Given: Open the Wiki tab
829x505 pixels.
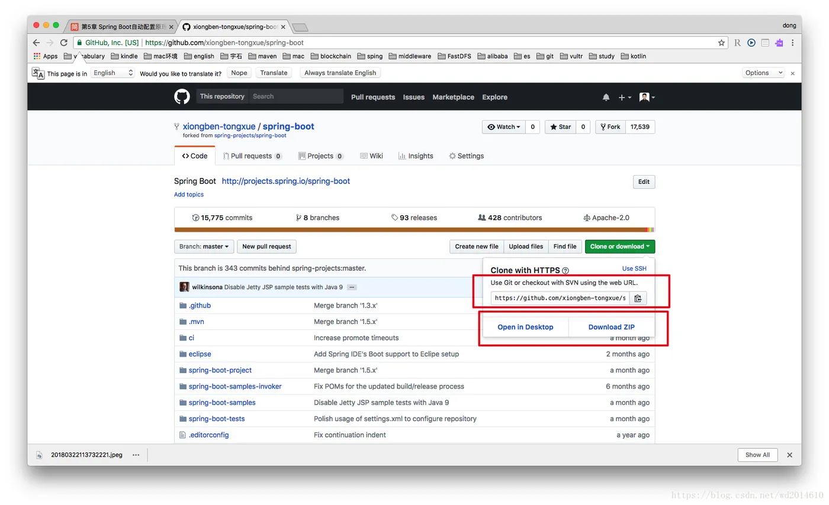Looking at the screenshot, I should pos(371,156).
